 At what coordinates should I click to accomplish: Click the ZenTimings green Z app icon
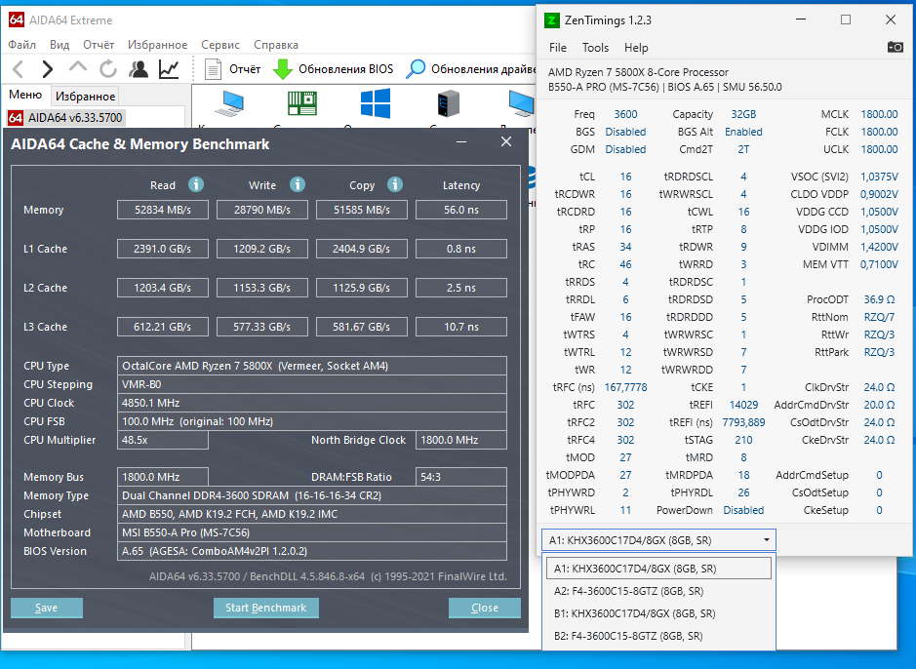tap(551, 20)
